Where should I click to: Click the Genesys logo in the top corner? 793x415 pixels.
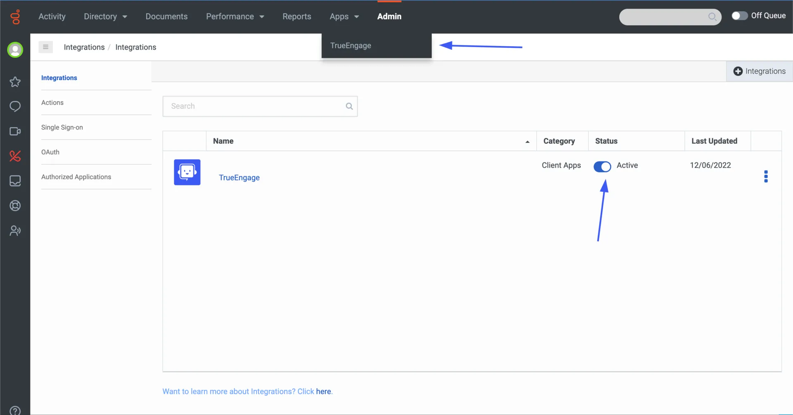(x=15, y=17)
